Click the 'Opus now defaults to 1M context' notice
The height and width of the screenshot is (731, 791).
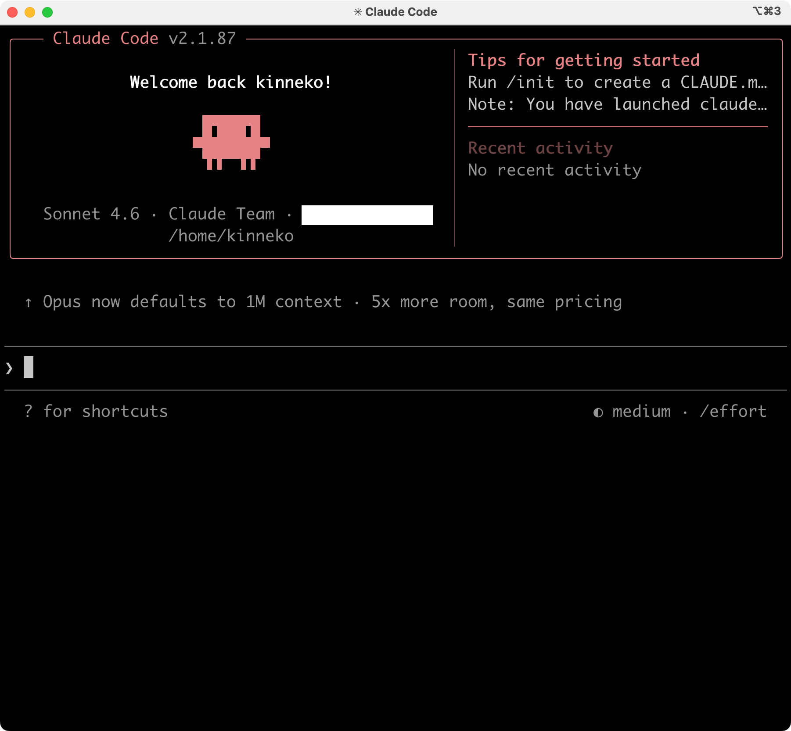[x=192, y=302]
